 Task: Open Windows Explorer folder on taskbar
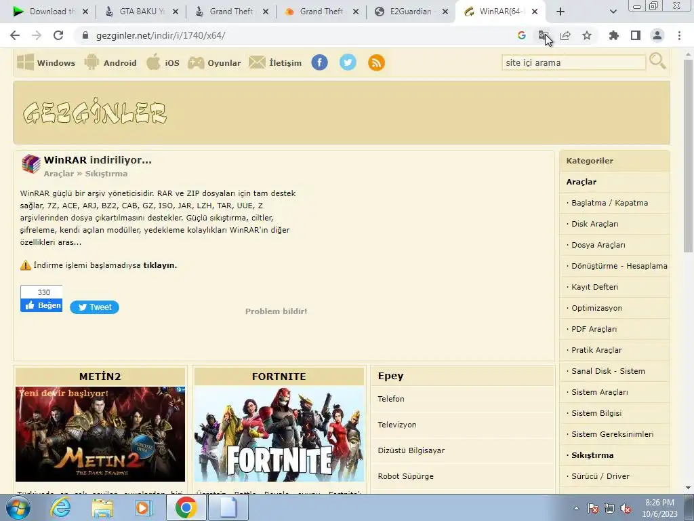click(102, 507)
